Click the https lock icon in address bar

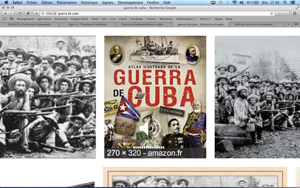point(55,14)
